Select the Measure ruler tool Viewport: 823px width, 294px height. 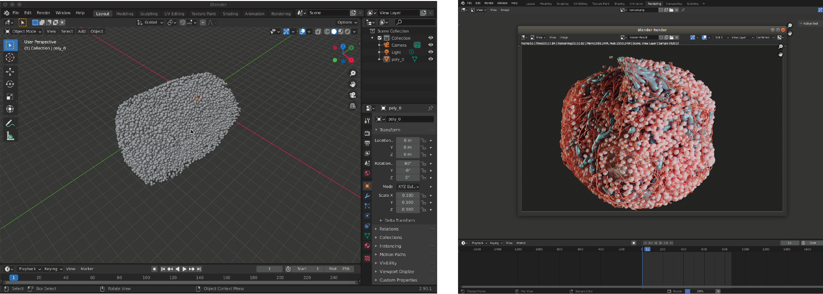(10, 136)
